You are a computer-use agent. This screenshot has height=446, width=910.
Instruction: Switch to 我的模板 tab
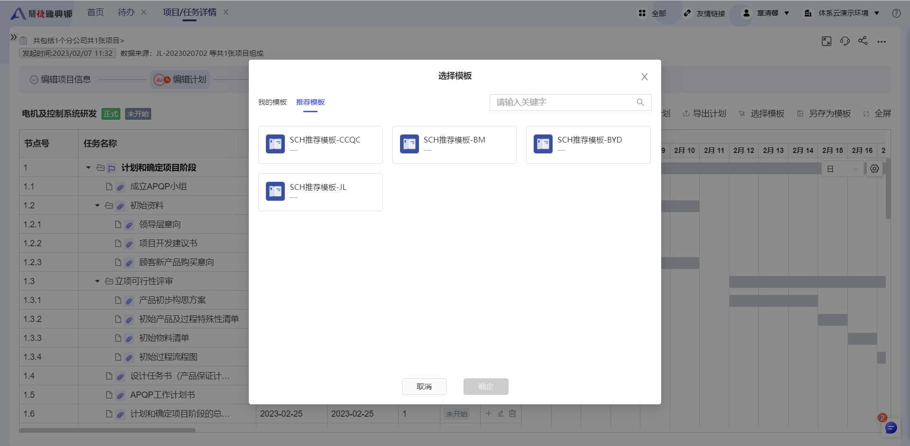(x=273, y=102)
